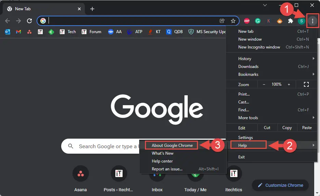Open the QDB bookmark
The height and width of the screenshot is (196, 320).
click(174, 32)
